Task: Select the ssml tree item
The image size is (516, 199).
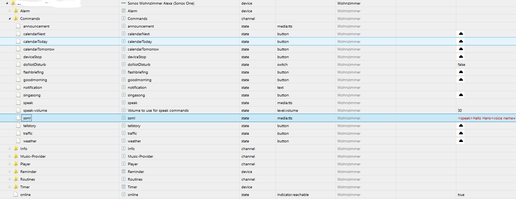Action: tap(27, 118)
